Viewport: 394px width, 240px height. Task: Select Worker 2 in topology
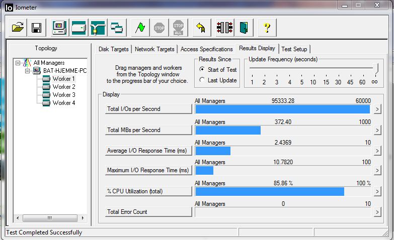point(64,87)
